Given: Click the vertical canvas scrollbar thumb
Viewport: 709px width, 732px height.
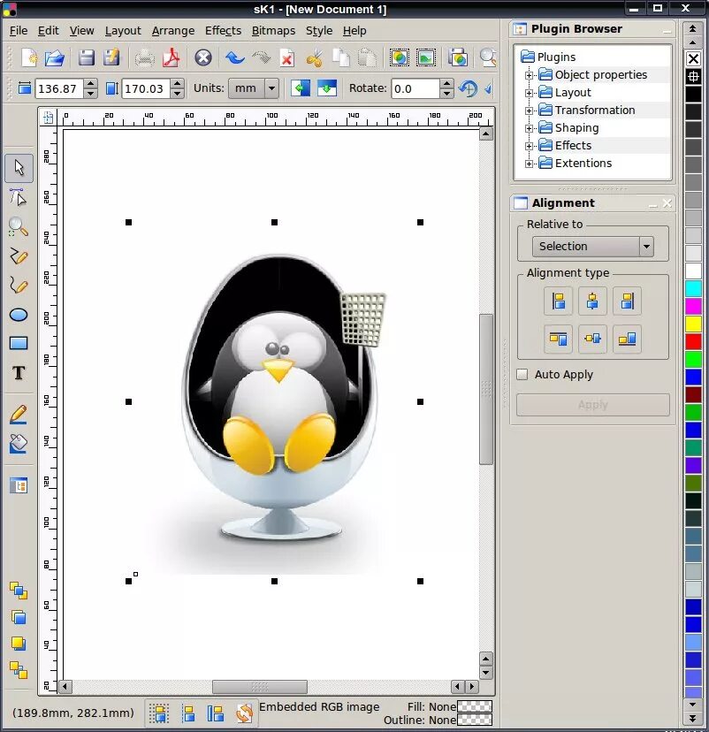Looking at the screenshot, I should [x=486, y=389].
